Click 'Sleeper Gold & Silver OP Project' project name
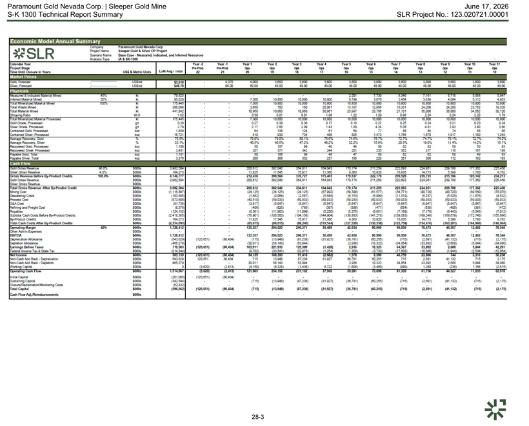Image resolution: width=529 pixels, height=426 pixels. [x=143, y=51]
